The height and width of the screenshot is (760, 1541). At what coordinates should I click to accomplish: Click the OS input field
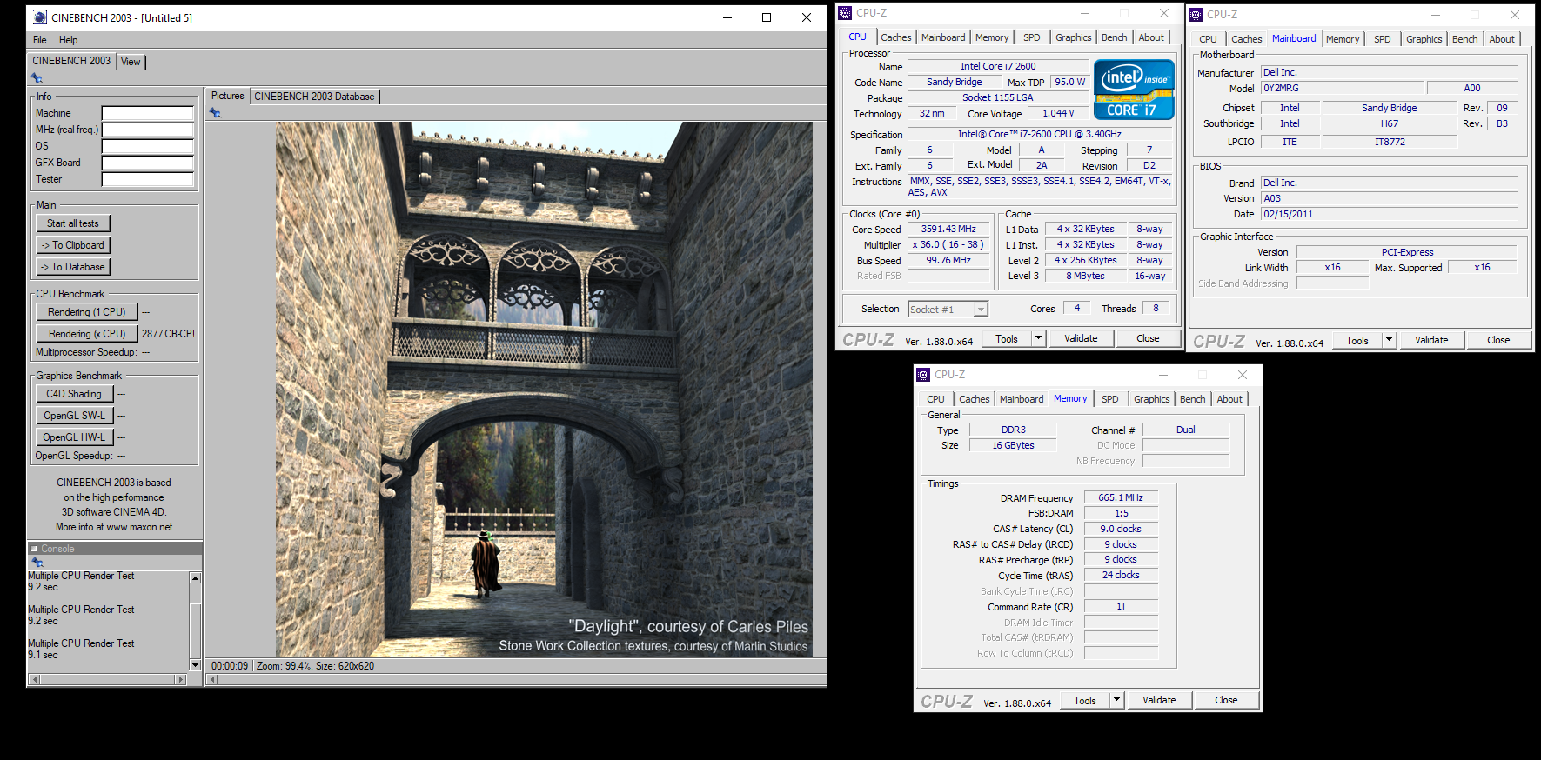click(x=148, y=146)
